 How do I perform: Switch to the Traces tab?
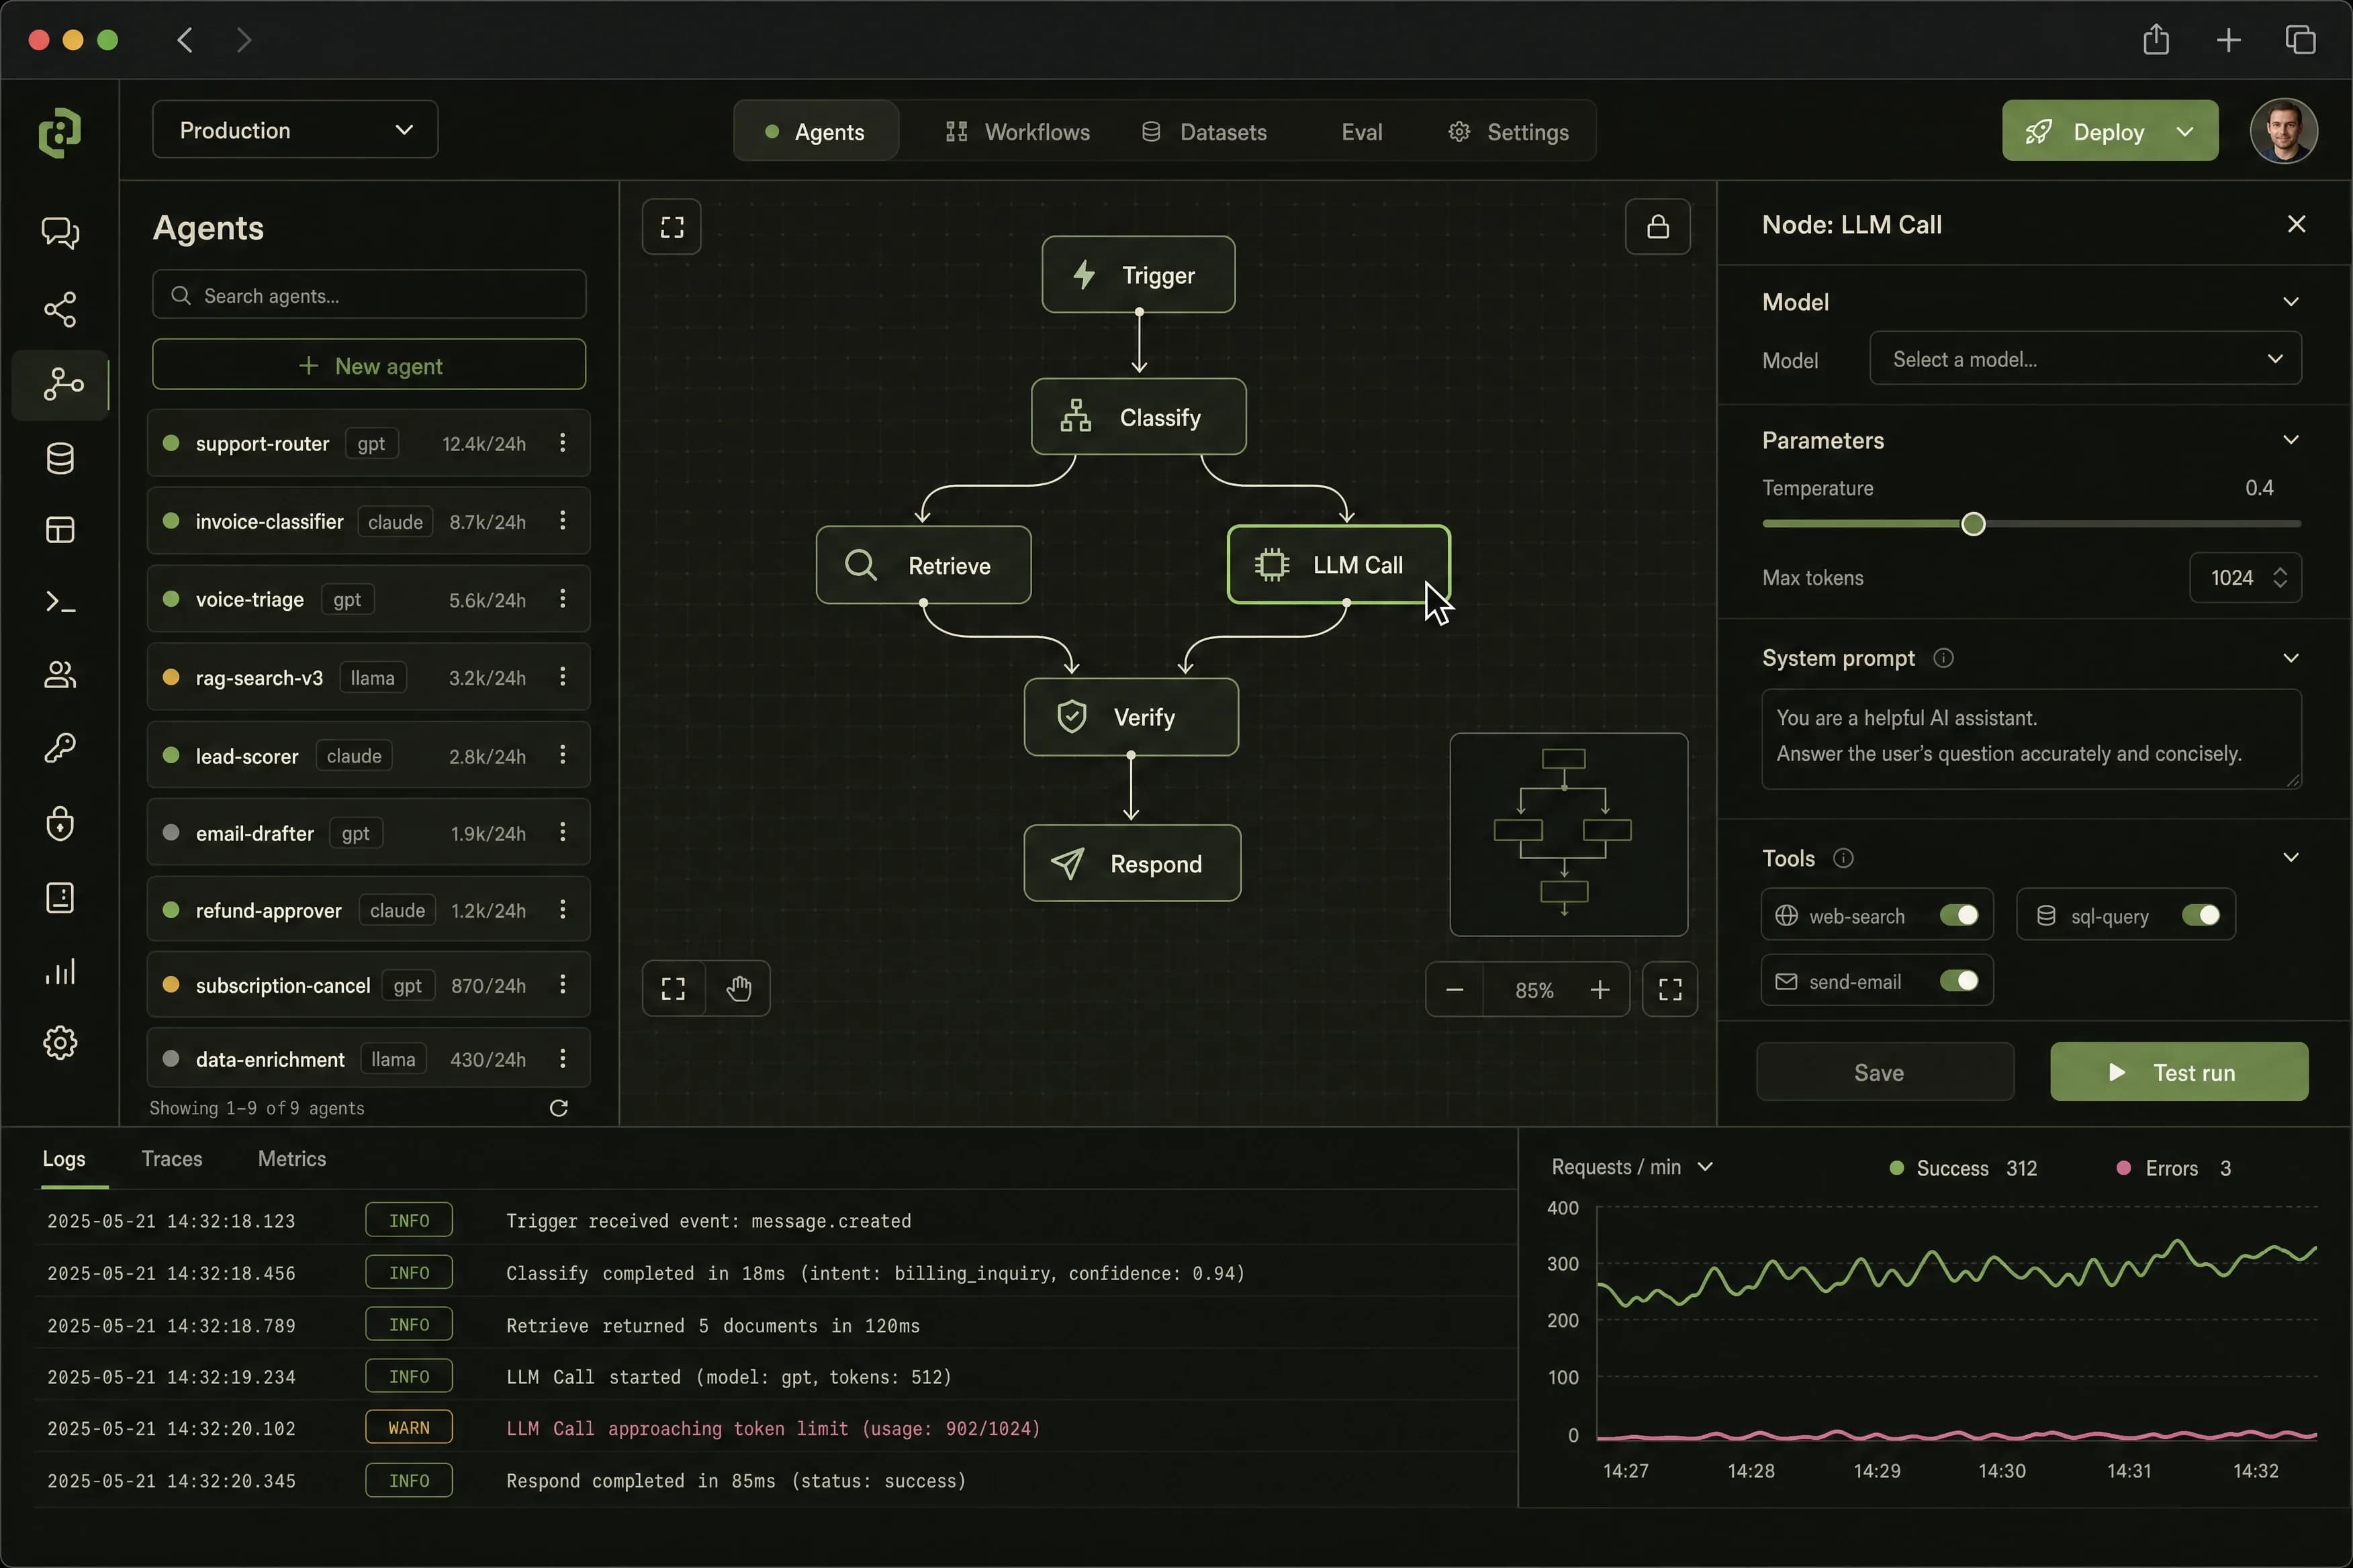click(172, 1159)
